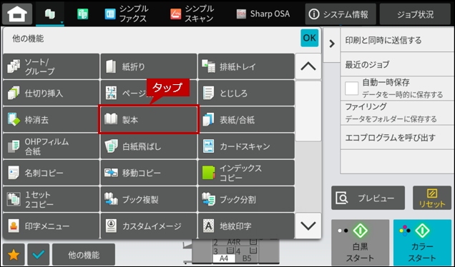Confirm with the OK button

(x=309, y=38)
